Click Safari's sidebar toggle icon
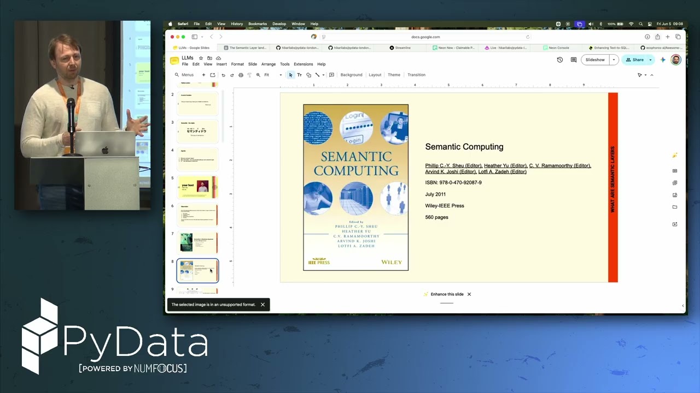Image resolution: width=700 pixels, height=393 pixels. click(x=194, y=37)
